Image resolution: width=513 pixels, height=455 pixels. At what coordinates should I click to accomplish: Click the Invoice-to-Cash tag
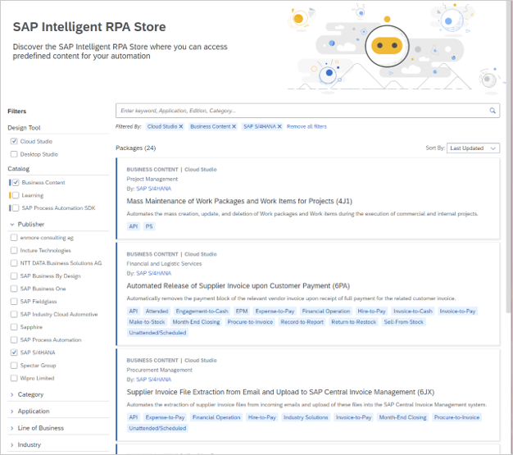tap(412, 312)
